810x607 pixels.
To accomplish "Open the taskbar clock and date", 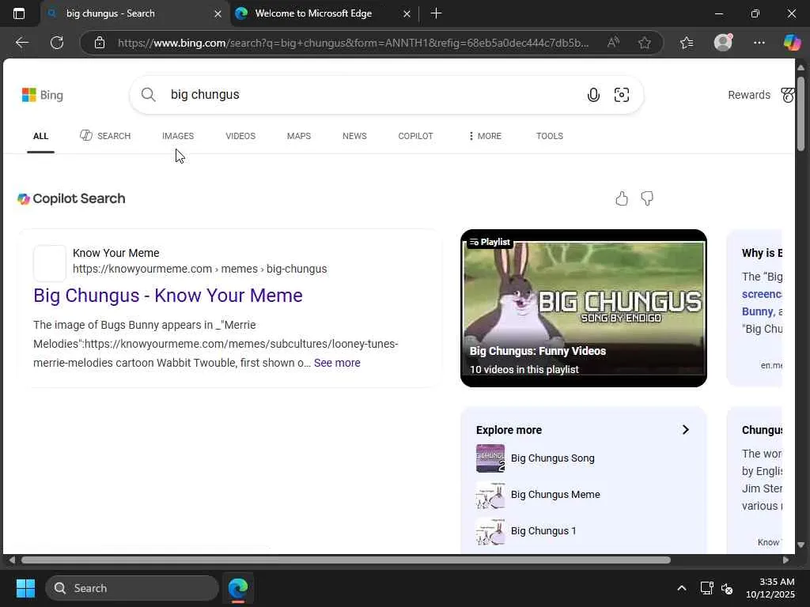I will (770, 588).
